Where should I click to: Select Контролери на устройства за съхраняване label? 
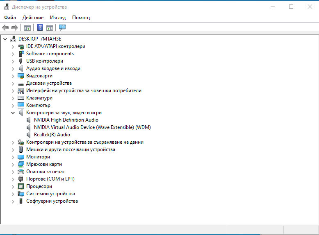coord(85,142)
